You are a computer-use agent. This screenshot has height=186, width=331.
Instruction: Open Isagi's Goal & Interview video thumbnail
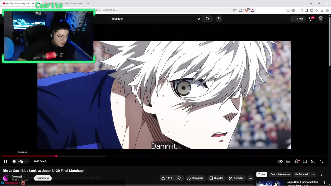tap(270, 183)
